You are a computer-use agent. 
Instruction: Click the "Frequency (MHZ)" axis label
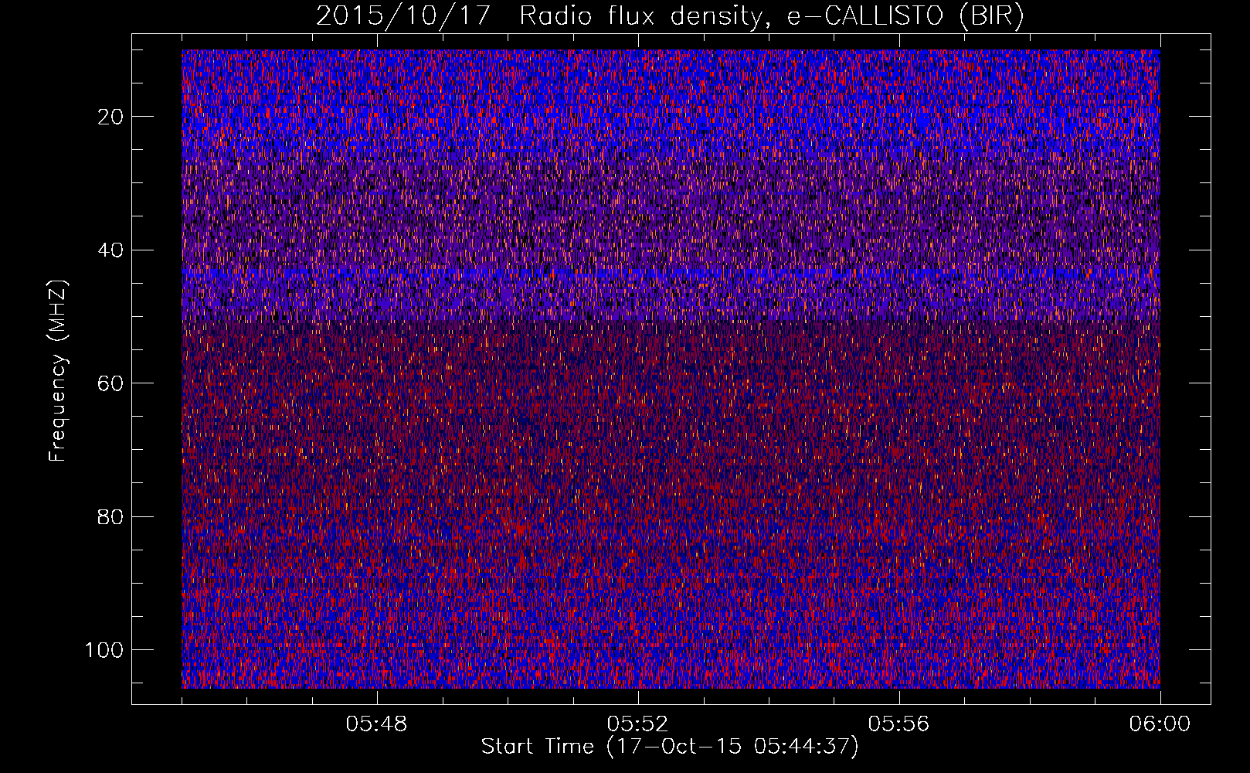click(x=59, y=371)
